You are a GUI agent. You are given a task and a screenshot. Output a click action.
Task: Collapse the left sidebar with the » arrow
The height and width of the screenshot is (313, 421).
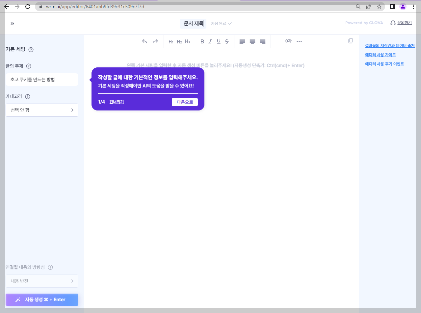12,23
